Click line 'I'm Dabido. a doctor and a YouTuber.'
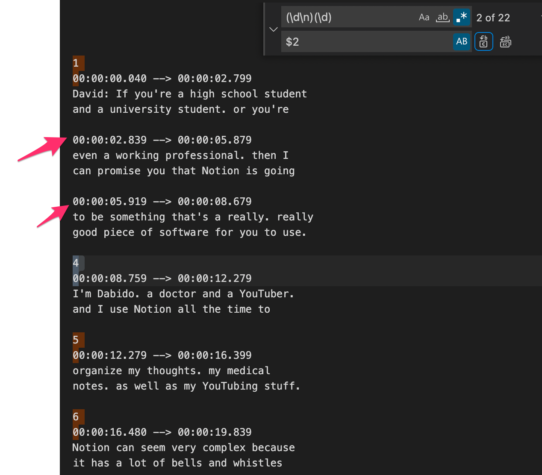Viewport: 542px width, 475px height. point(184,294)
